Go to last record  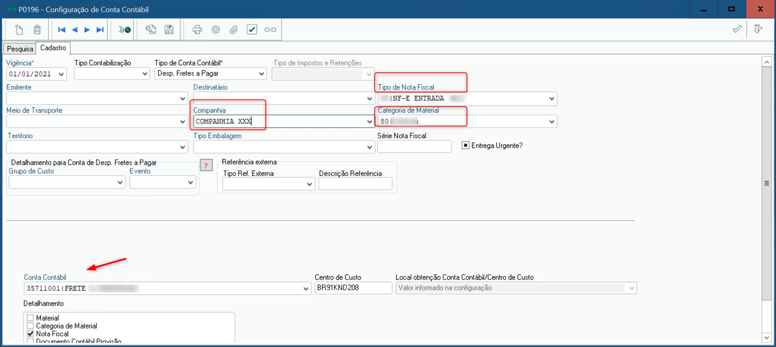[x=100, y=30]
